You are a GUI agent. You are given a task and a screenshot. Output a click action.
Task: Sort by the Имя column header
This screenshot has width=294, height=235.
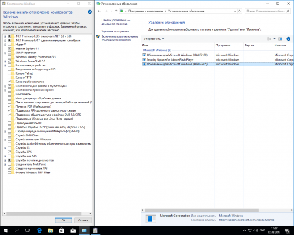145,45
